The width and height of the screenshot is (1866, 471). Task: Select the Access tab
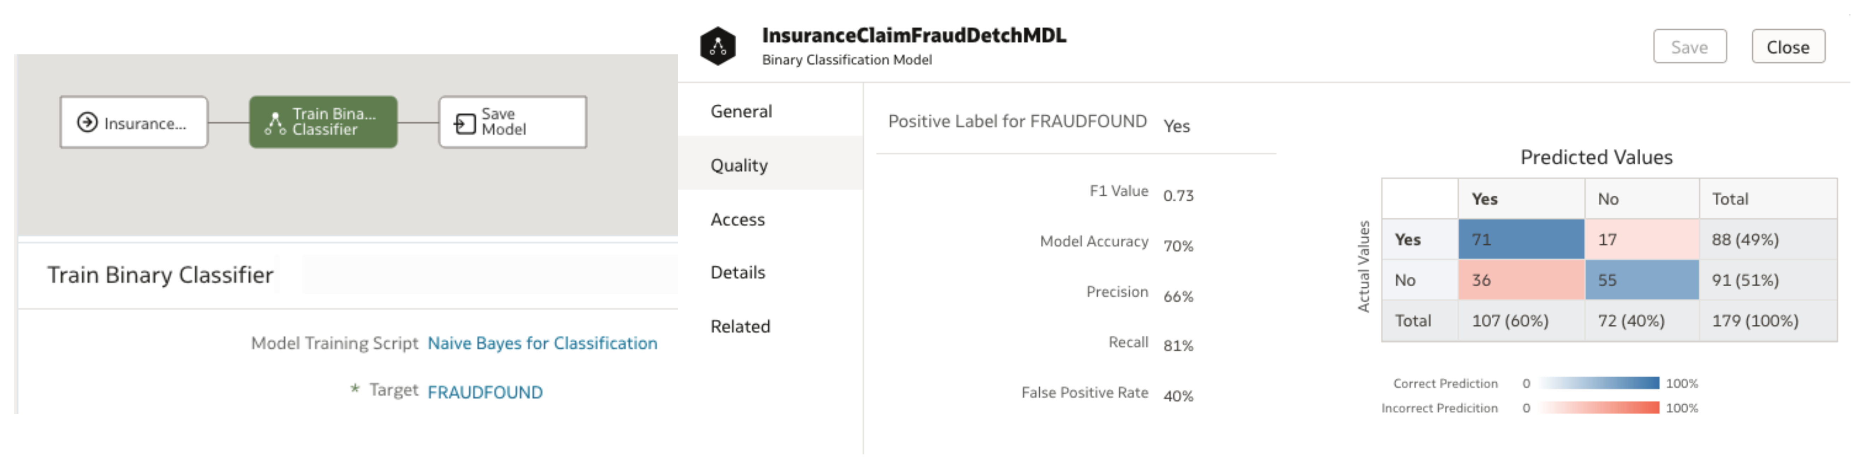[737, 219]
